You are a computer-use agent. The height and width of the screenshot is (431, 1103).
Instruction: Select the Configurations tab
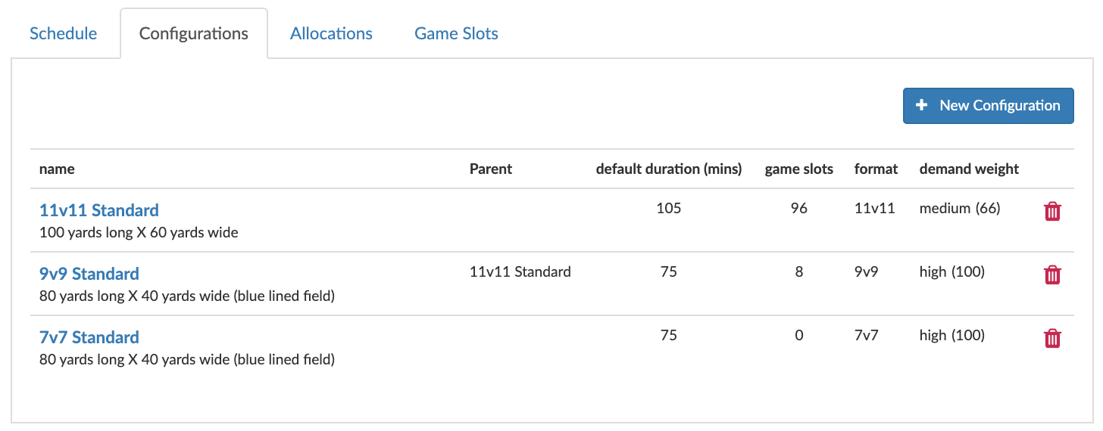(x=194, y=33)
